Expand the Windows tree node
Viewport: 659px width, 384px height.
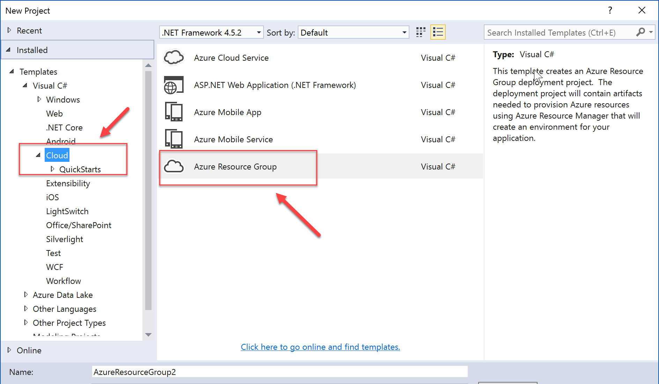[x=39, y=99]
